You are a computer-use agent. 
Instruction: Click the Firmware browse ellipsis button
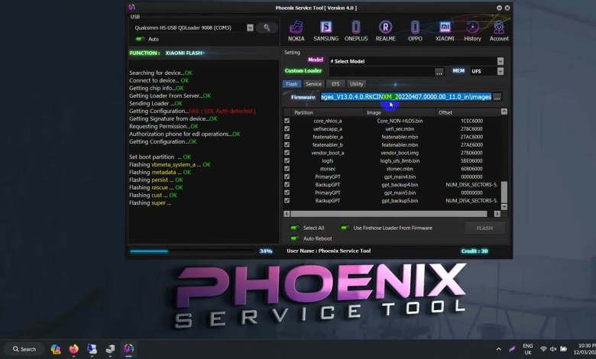tap(497, 97)
